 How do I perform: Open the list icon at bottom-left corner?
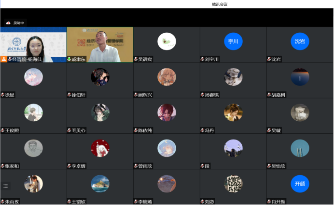coord(6,186)
